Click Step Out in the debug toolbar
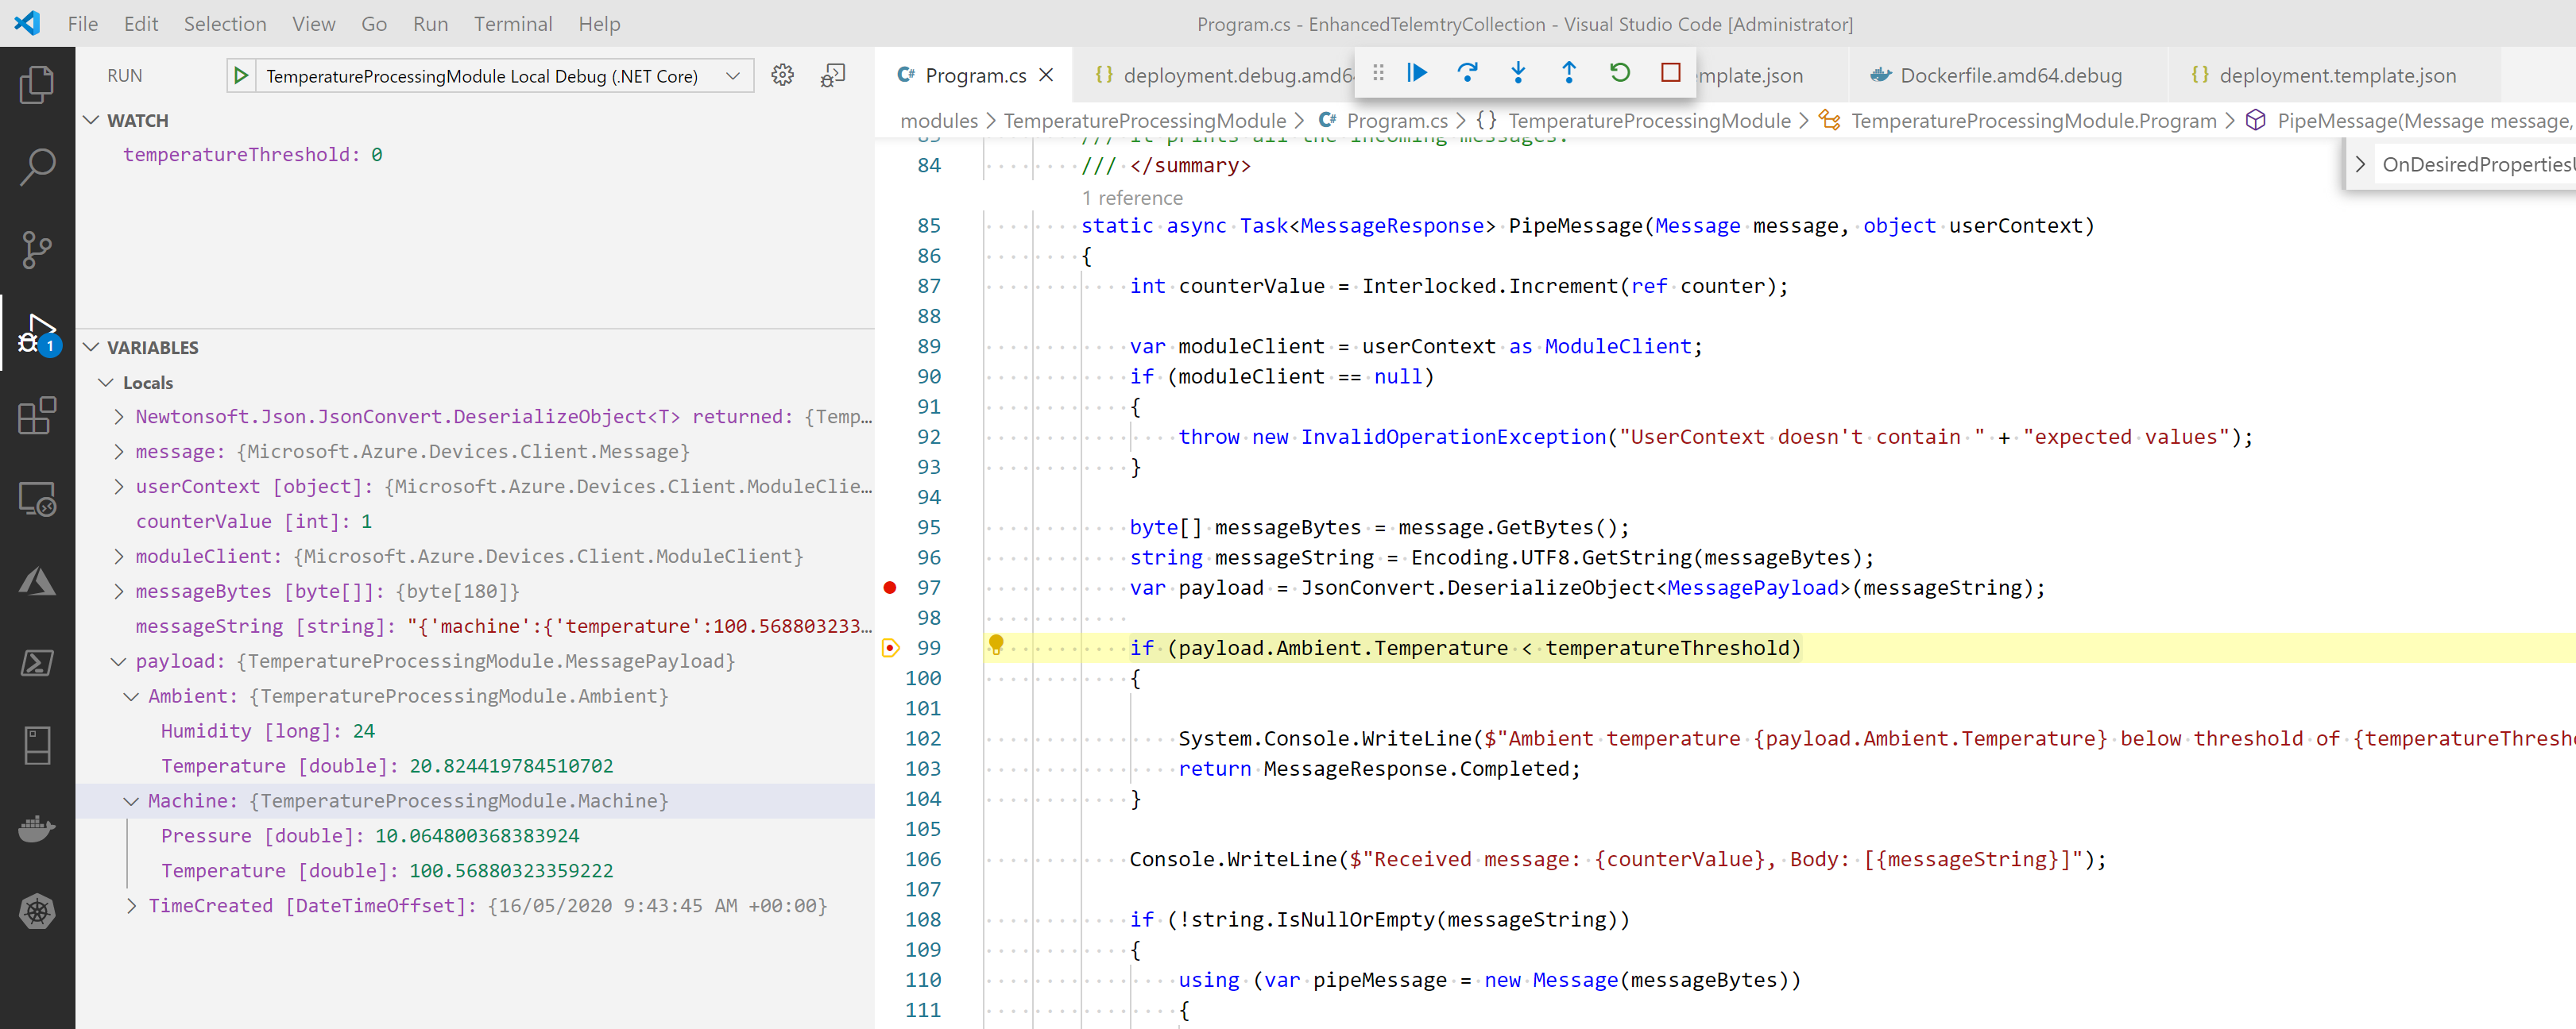2576x1029 pixels. point(1569,73)
